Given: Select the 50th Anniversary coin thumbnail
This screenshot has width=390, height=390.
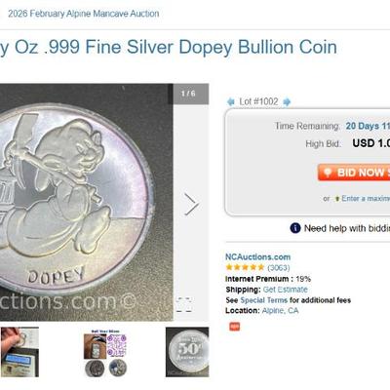Looking at the screenshot, I should tap(187, 352).
